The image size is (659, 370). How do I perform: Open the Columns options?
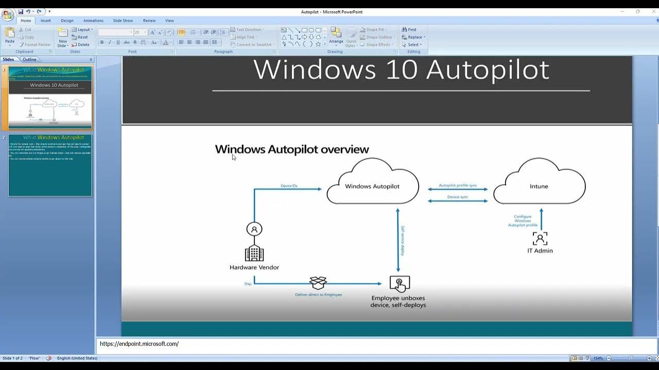[216, 42]
